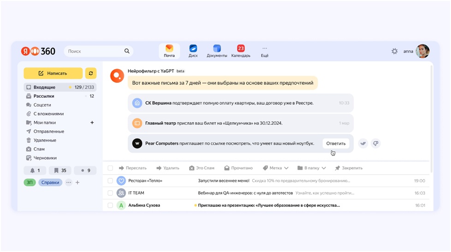Click the yellow ЗП label tag
451x252 pixels.
[30, 182]
